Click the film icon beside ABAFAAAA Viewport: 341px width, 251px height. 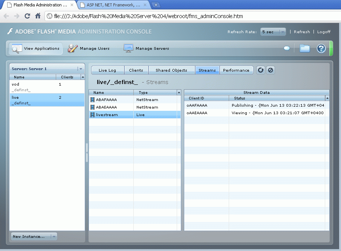pyautogui.click(x=92, y=99)
